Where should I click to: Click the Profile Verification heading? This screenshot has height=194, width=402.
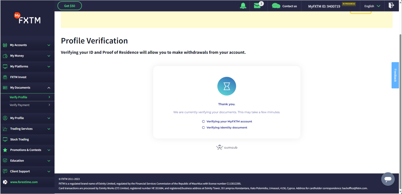[x=94, y=41]
